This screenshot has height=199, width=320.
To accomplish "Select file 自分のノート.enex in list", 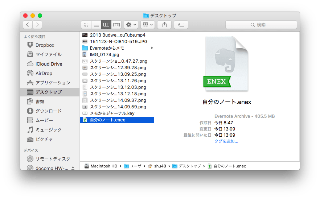I will [x=117, y=120].
